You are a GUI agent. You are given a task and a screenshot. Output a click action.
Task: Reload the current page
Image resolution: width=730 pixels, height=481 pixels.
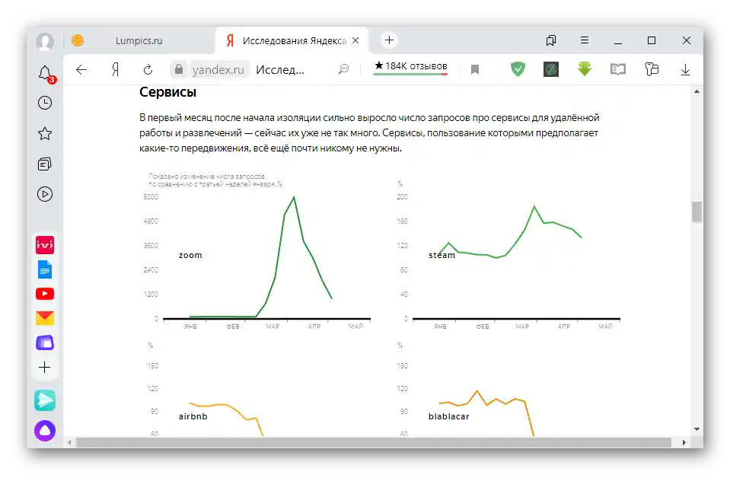(x=148, y=70)
